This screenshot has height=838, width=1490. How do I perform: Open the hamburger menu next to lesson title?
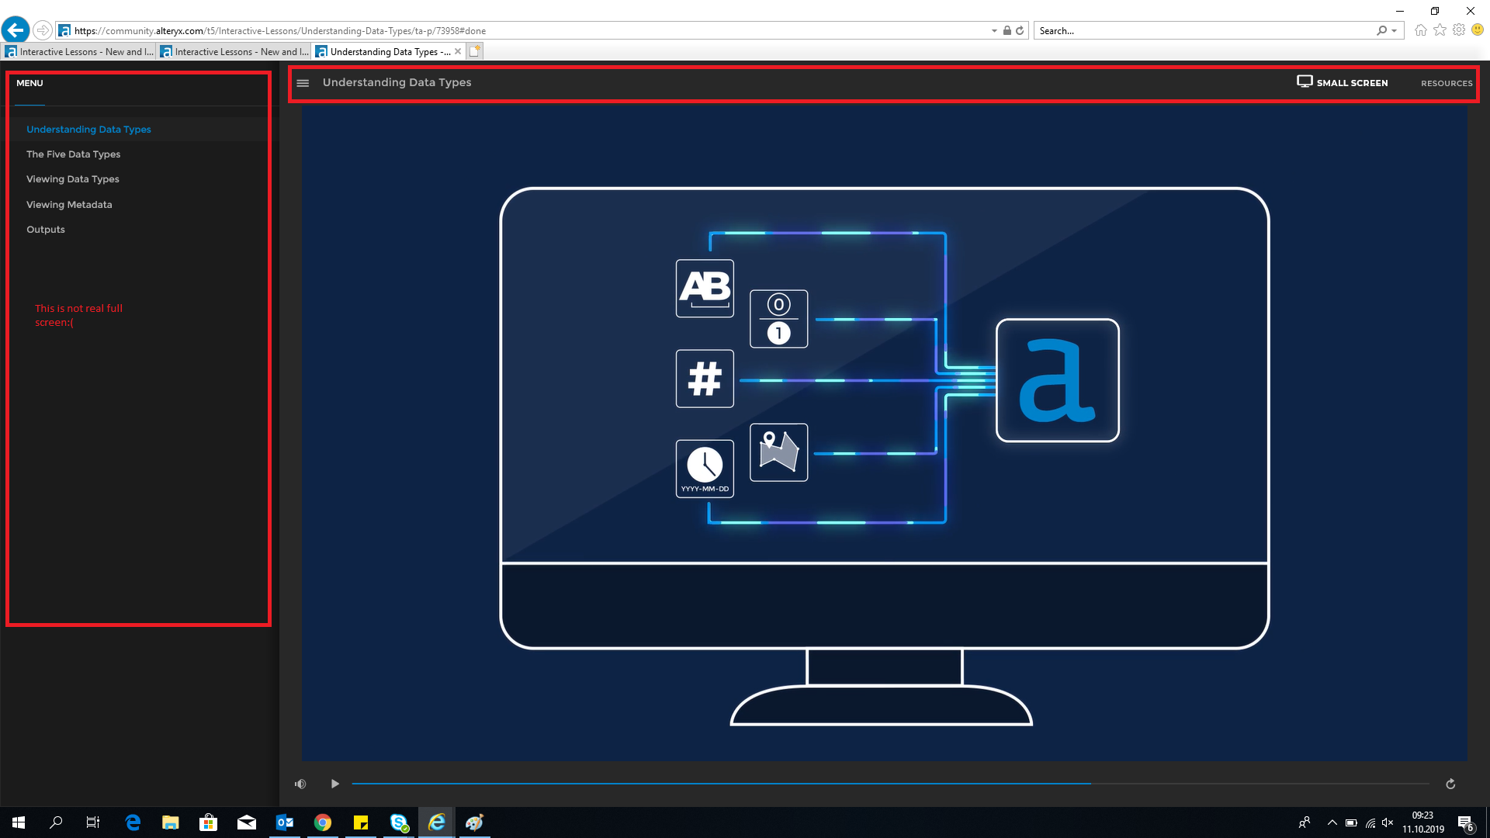[x=303, y=82]
